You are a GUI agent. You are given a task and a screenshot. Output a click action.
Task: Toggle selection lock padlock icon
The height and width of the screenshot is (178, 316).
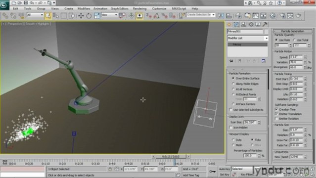[x=110, y=169]
